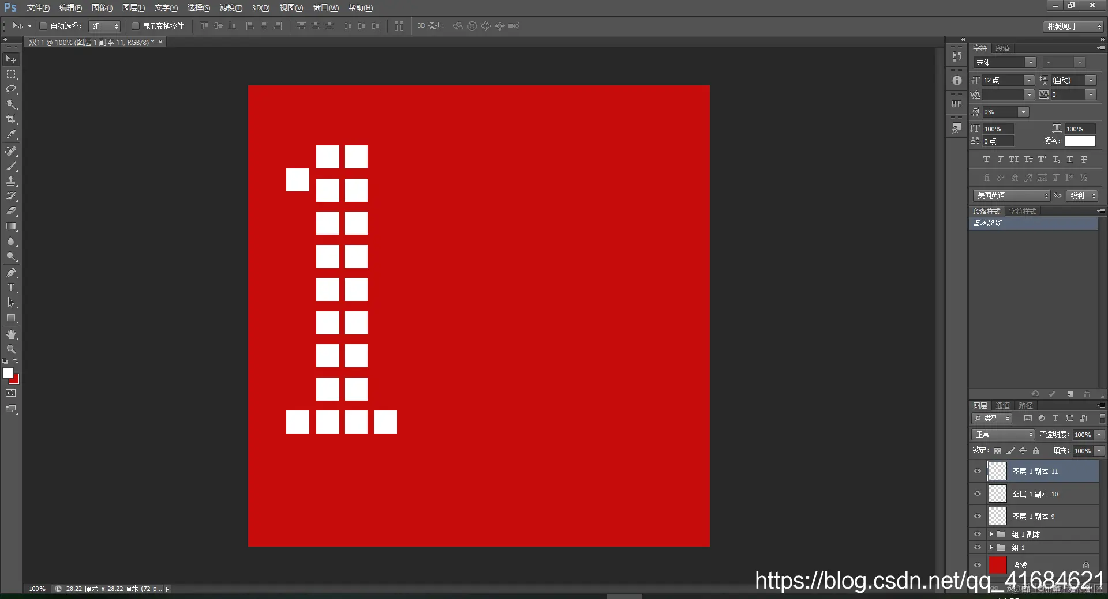Select the Gradient tool
Viewport: 1108px width, 599px height.
11,226
